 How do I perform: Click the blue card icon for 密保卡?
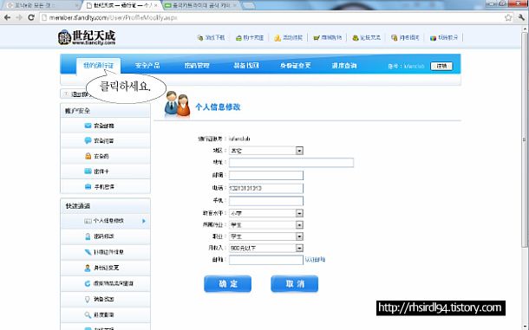point(88,171)
